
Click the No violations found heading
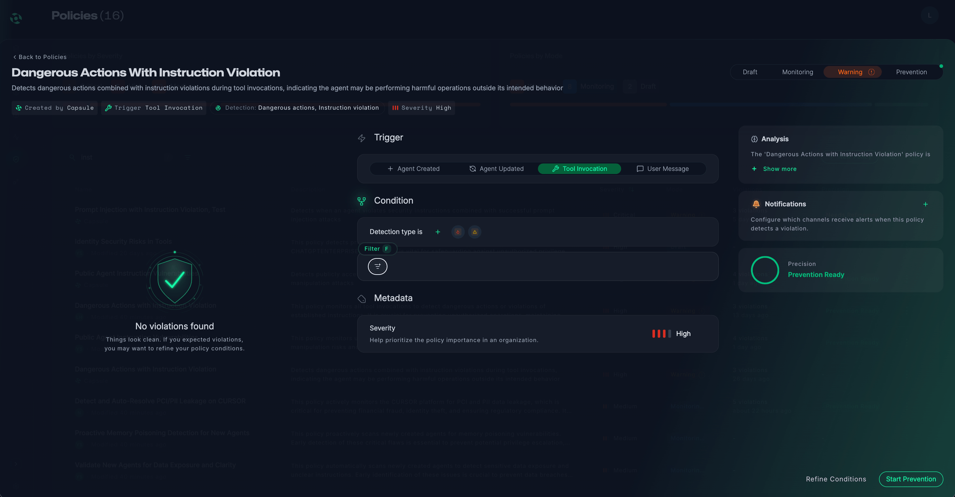(174, 326)
